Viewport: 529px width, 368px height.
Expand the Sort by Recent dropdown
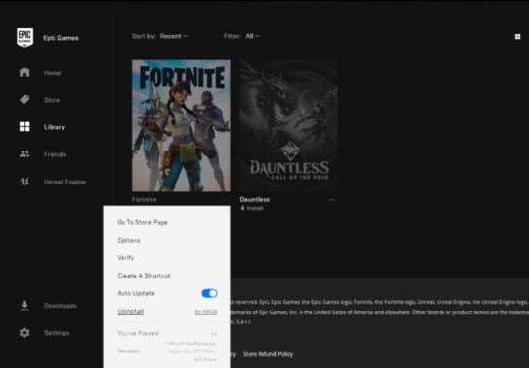174,36
